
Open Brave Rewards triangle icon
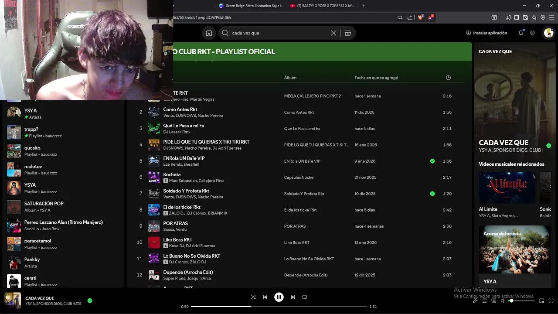tap(431, 17)
